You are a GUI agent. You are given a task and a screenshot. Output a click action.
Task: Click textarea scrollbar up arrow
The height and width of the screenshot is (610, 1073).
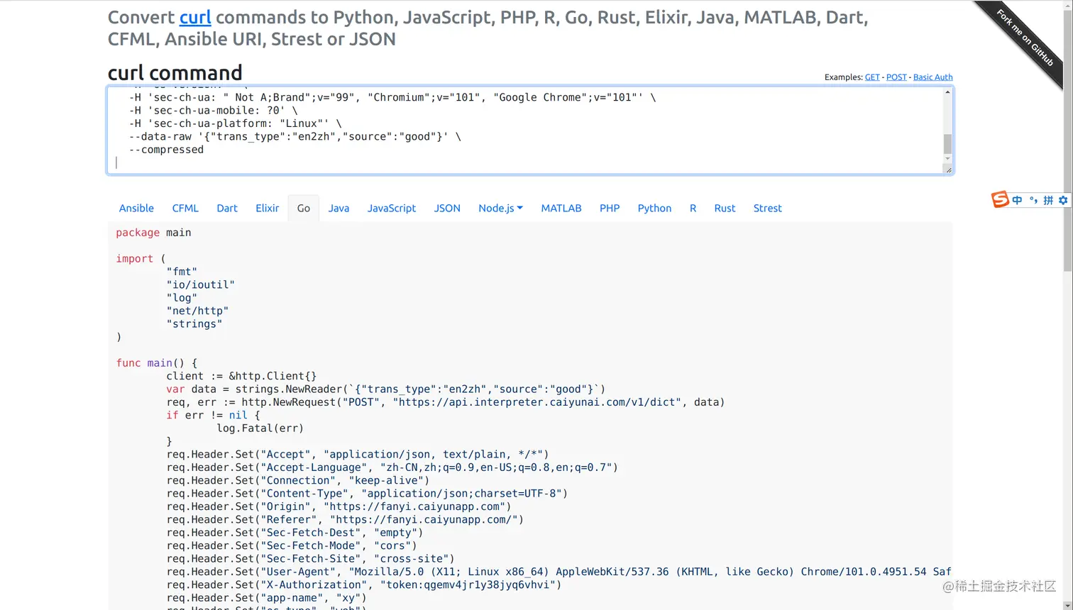click(947, 92)
